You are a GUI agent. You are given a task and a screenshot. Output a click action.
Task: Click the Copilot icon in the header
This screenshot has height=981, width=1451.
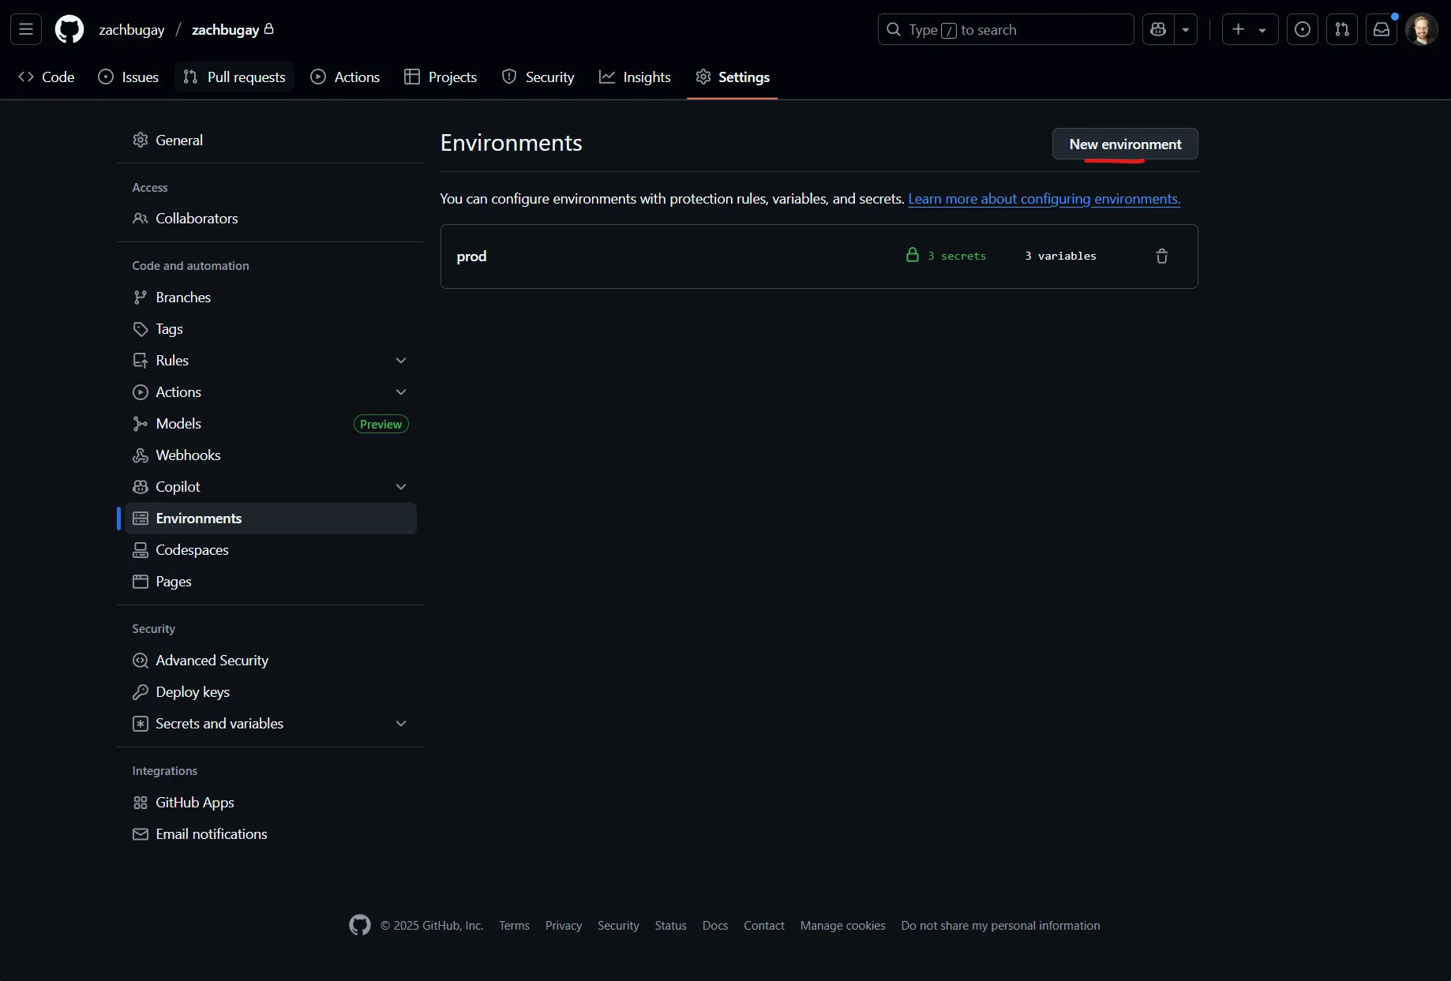point(1158,29)
